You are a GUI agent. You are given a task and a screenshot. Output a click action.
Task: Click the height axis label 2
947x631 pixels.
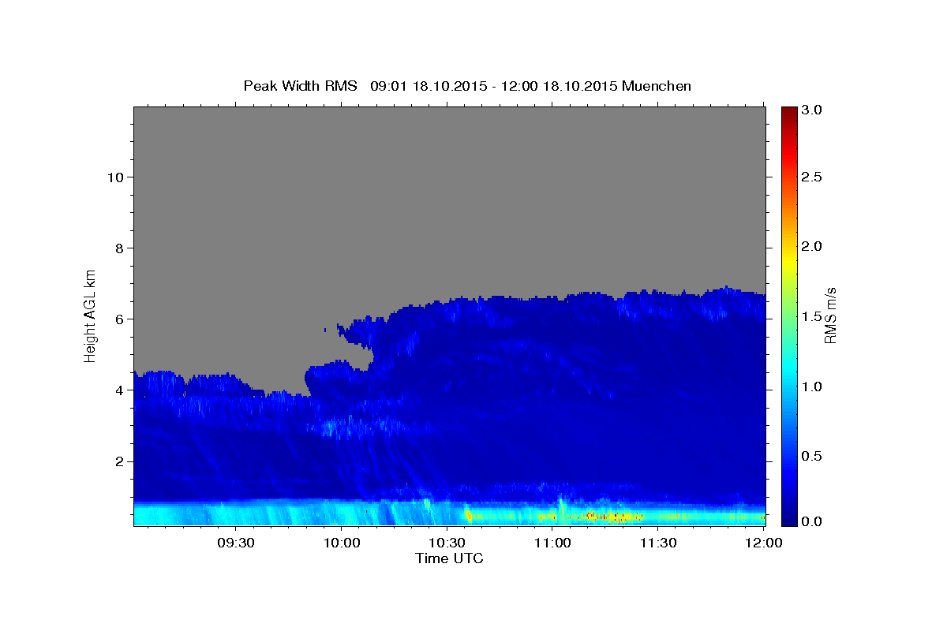click(x=118, y=461)
